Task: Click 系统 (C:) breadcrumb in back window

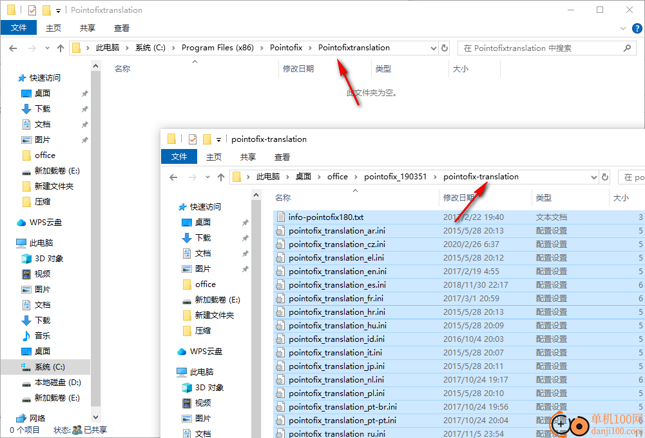Action: point(150,48)
